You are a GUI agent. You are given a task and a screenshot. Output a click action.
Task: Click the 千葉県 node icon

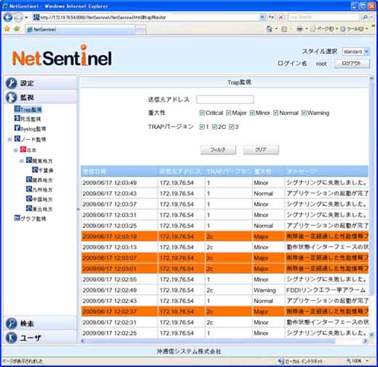coord(35,170)
